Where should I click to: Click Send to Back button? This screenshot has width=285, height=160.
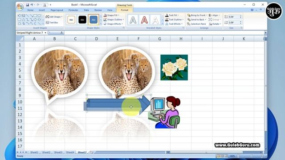197,20
